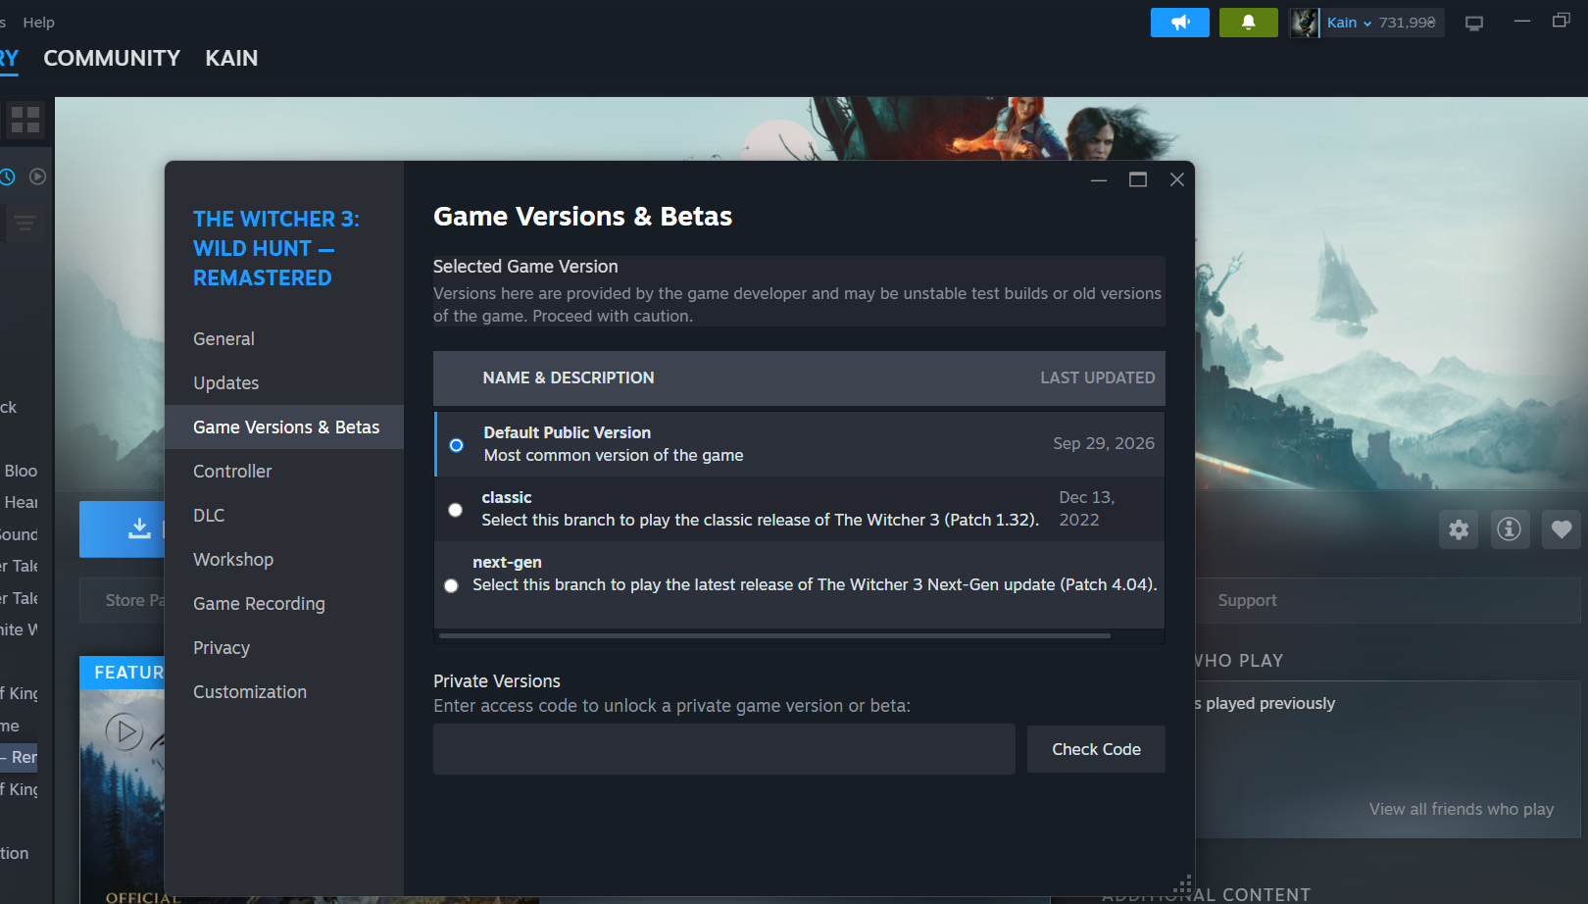Click Kain's profile avatar
Image resolution: width=1588 pixels, height=904 pixels.
coord(1304,23)
